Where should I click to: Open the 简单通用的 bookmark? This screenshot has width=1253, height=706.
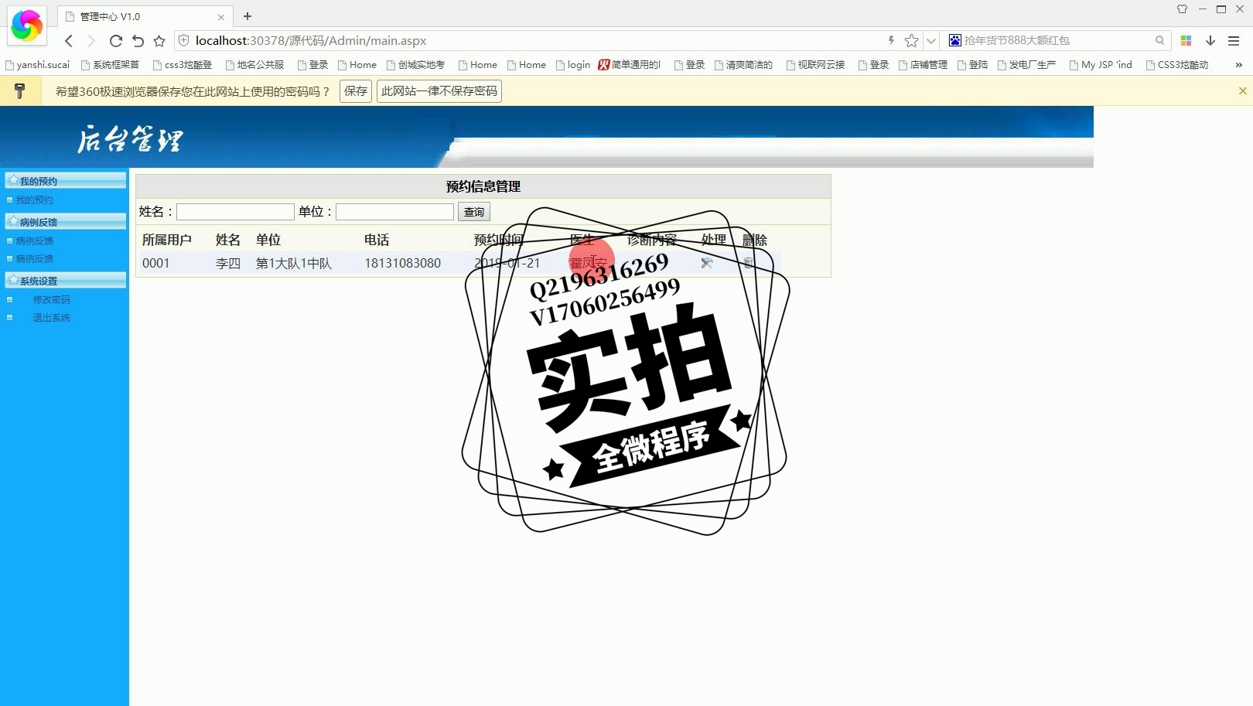tap(630, 65)
